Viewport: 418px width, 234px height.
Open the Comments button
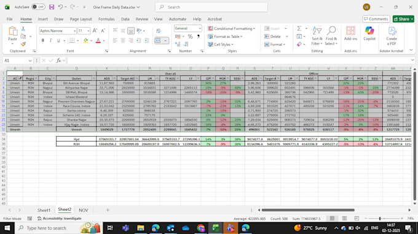[376, 19]
